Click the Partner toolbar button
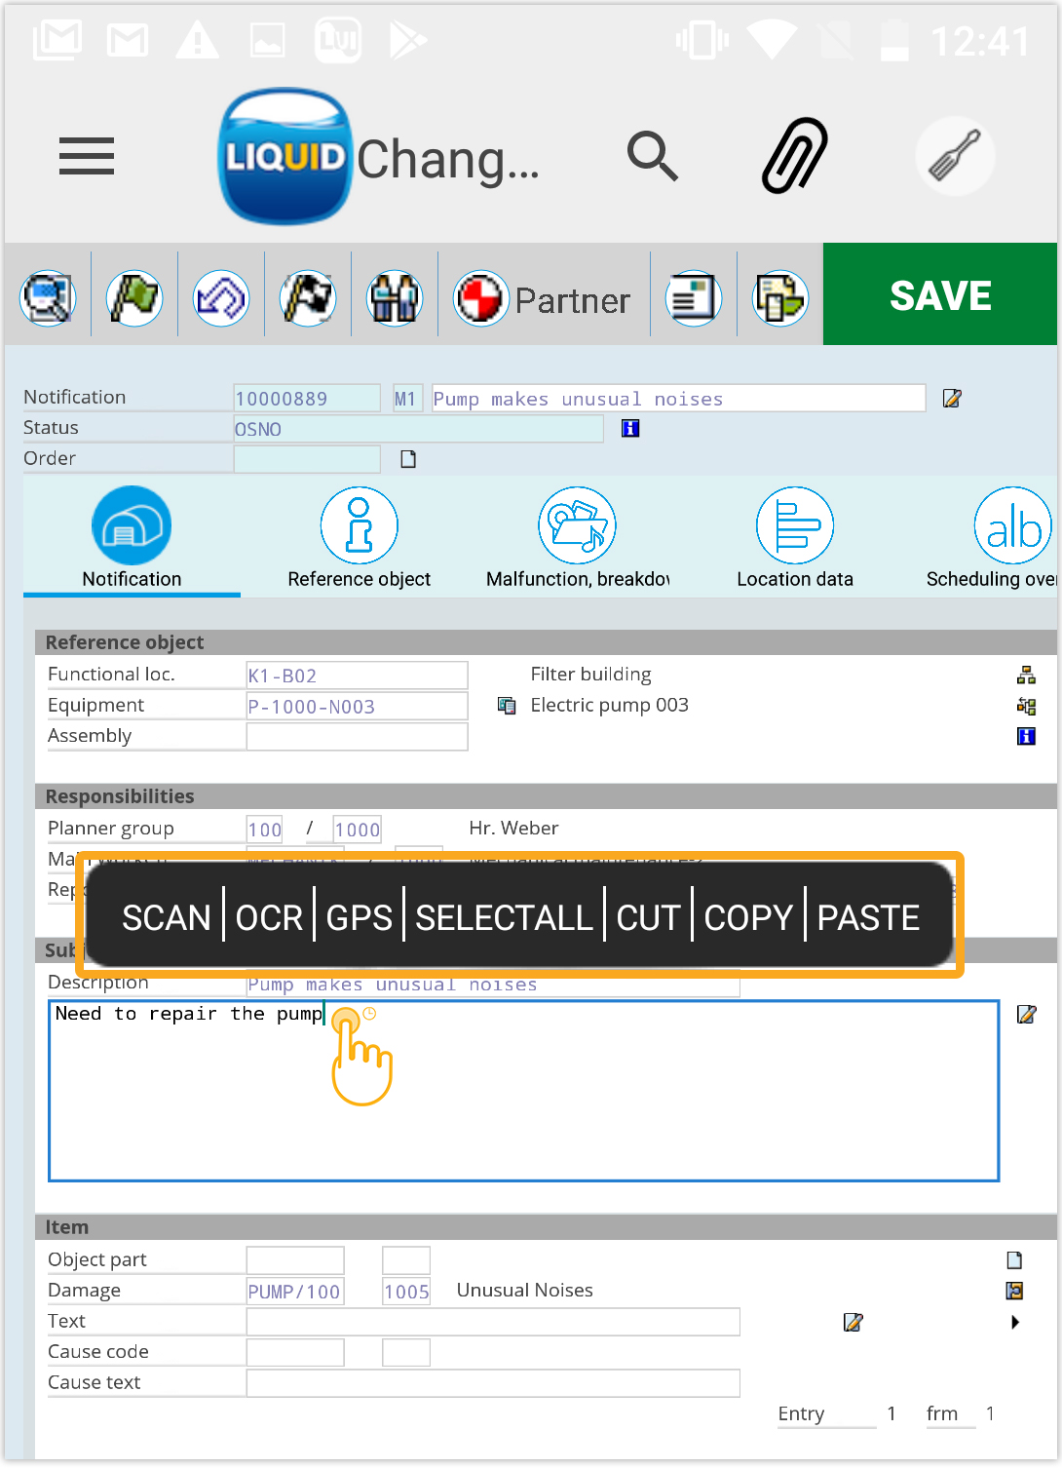This screenshot has width=1062, height=1469. [x=544, y=299]
